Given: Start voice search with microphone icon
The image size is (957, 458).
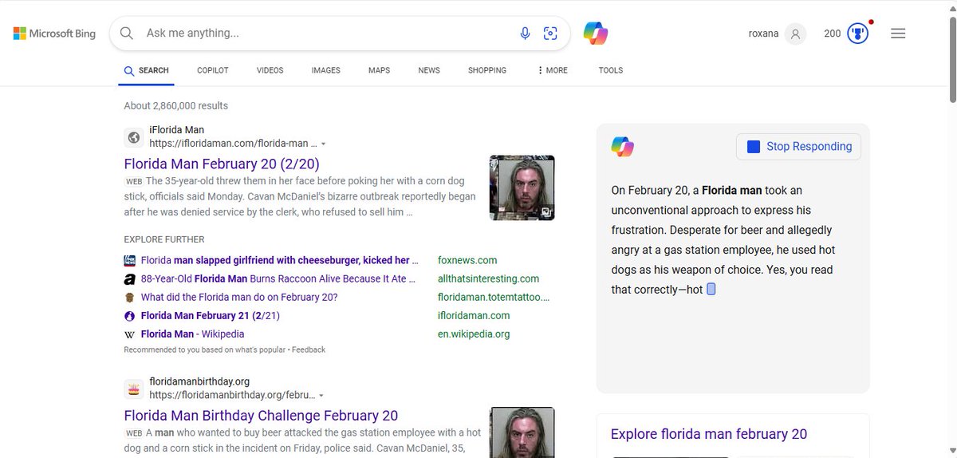Looking at the screenshot, I should [525, 34].
